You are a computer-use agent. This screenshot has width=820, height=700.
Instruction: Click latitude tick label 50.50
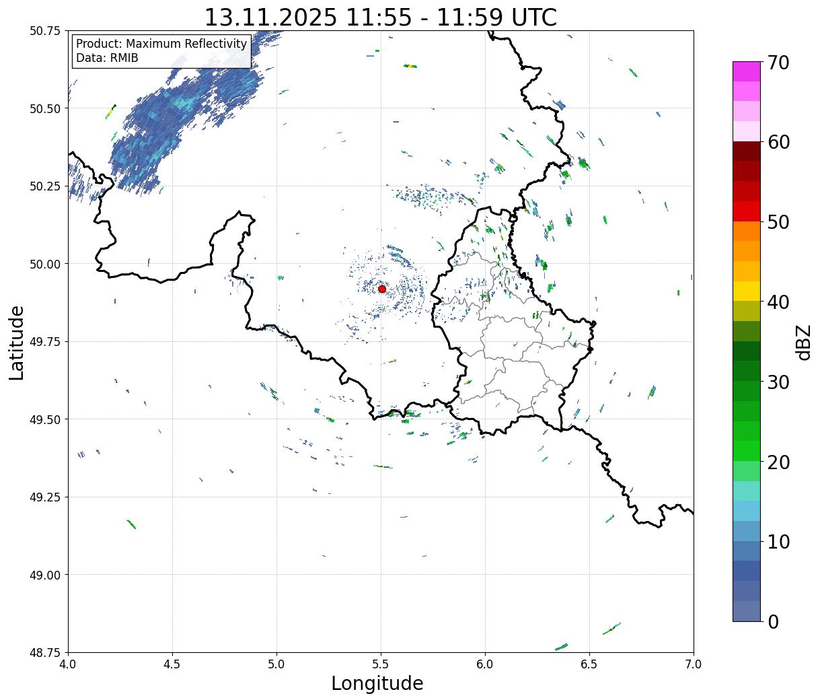coord(45,108)
